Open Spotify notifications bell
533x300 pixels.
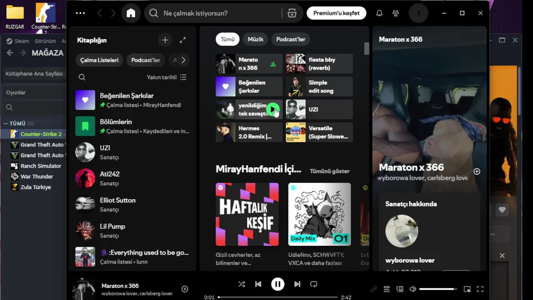coord(379,13)
